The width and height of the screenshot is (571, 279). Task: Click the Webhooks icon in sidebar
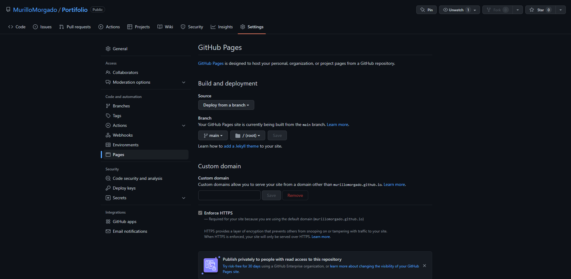(108, 135)
